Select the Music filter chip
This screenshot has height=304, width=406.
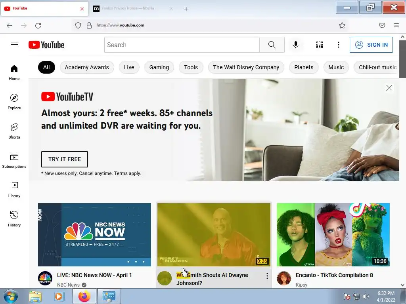coord(336,67)
